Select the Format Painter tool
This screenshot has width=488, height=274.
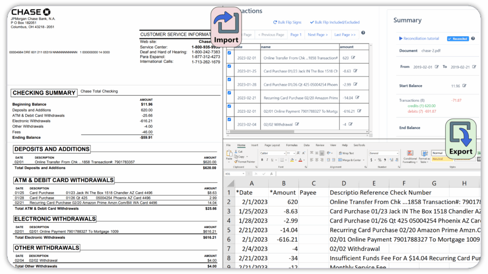click(244, 162)
